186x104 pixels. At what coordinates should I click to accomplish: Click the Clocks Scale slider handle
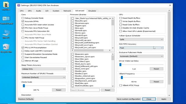click(24, 86)
